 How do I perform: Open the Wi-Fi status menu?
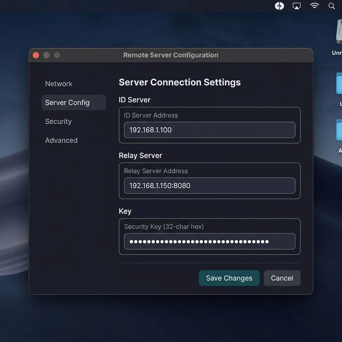314,6
